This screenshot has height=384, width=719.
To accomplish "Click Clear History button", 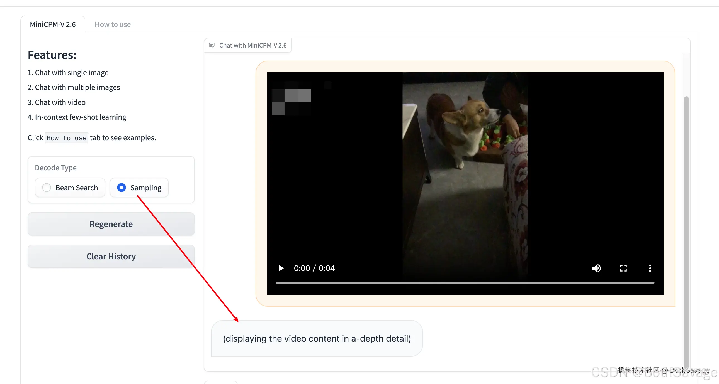I will click(x=111, y=256).
